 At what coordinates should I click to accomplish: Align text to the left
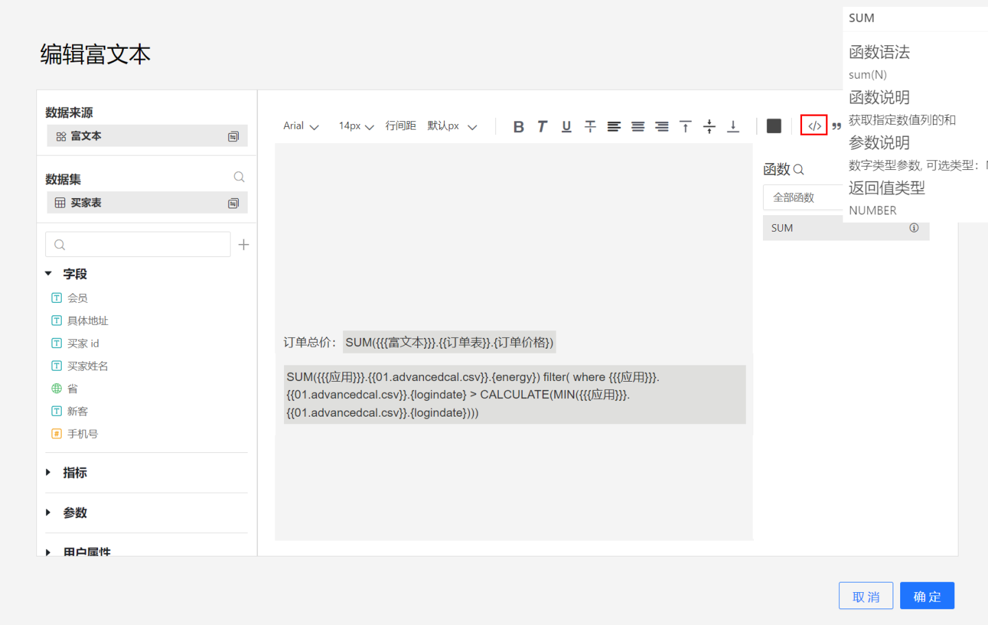click(614, 127)
